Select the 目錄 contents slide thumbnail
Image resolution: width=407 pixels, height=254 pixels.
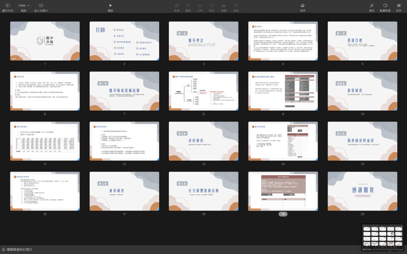click(x=124, y=41)
